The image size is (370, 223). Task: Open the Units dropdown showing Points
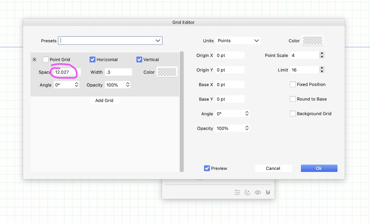point(238,41)
